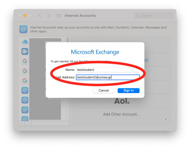
Task: Add an account with plus button
Action: pos(22,124)
